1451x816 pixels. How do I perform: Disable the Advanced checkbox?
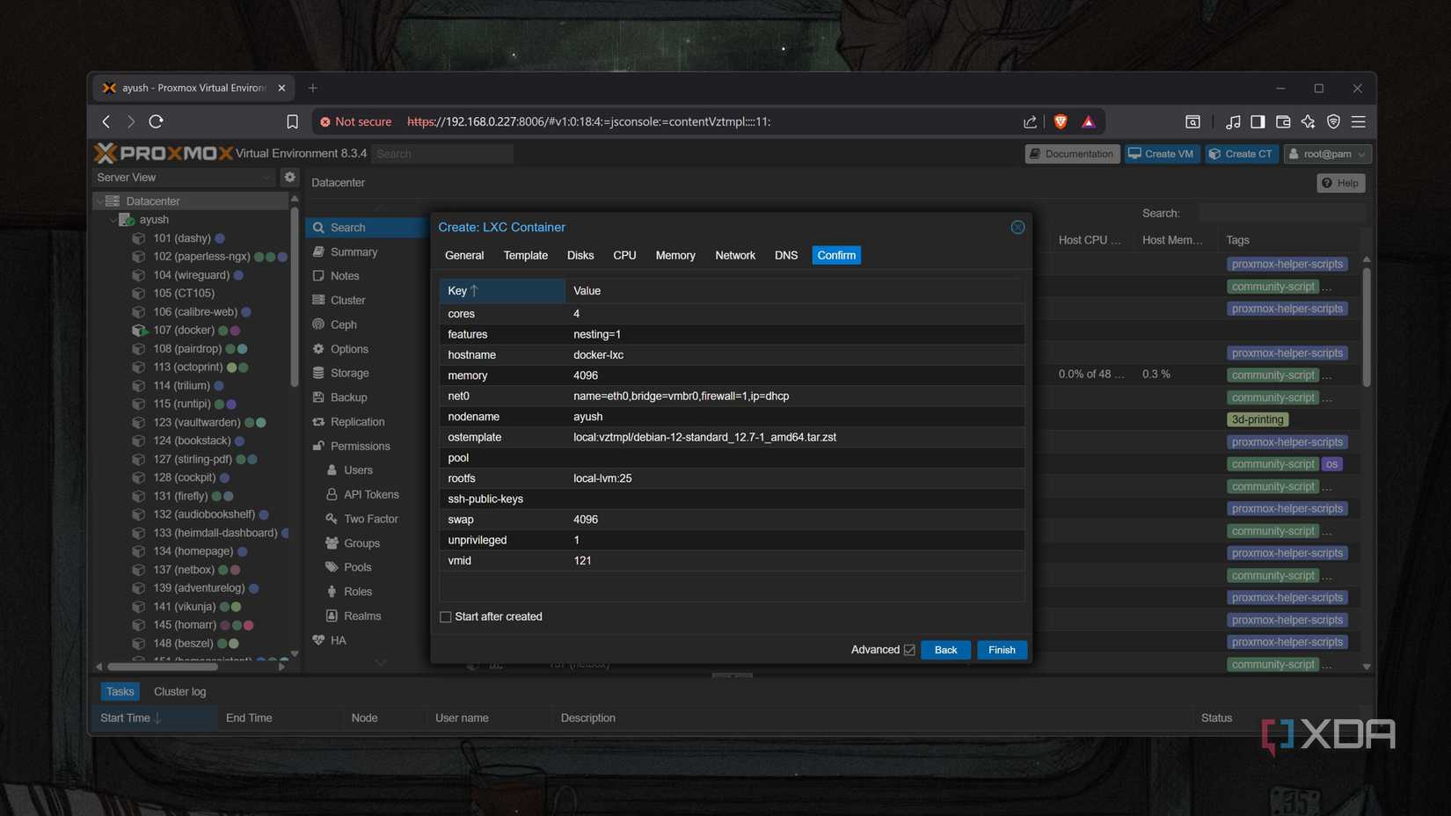tap(908, 649)
